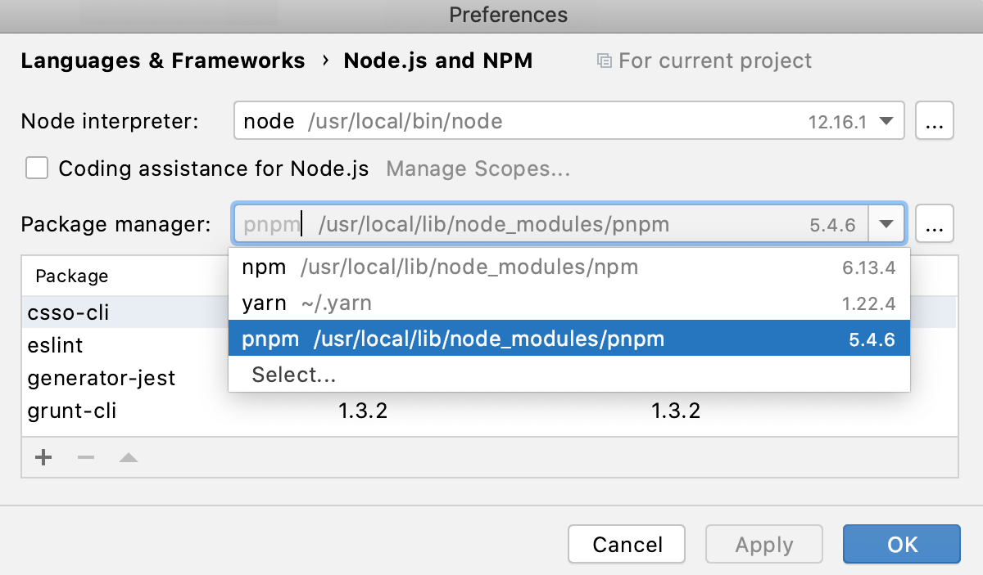Screen dimensions: 983x575
Task: Open the Manage Scopes link
Action: [x=478, y=168]
